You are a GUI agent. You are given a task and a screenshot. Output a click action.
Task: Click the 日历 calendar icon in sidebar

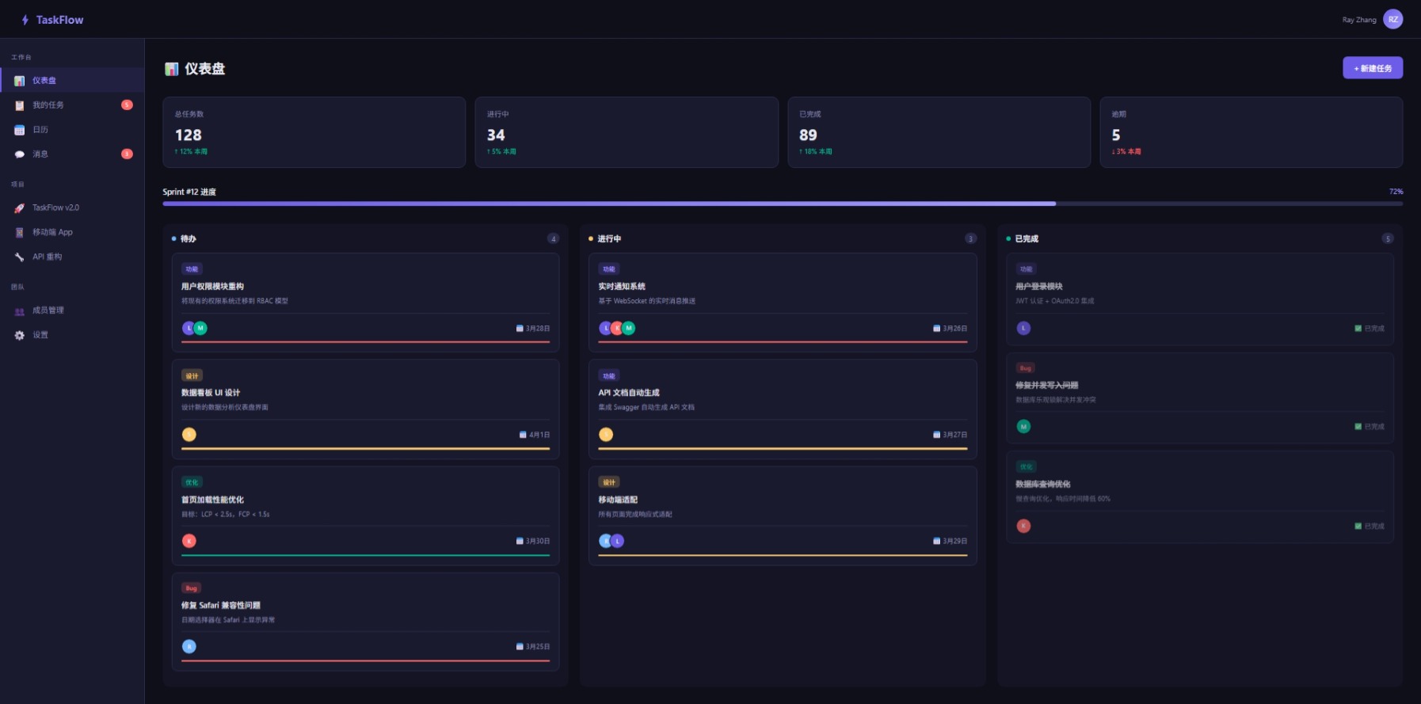20,130
